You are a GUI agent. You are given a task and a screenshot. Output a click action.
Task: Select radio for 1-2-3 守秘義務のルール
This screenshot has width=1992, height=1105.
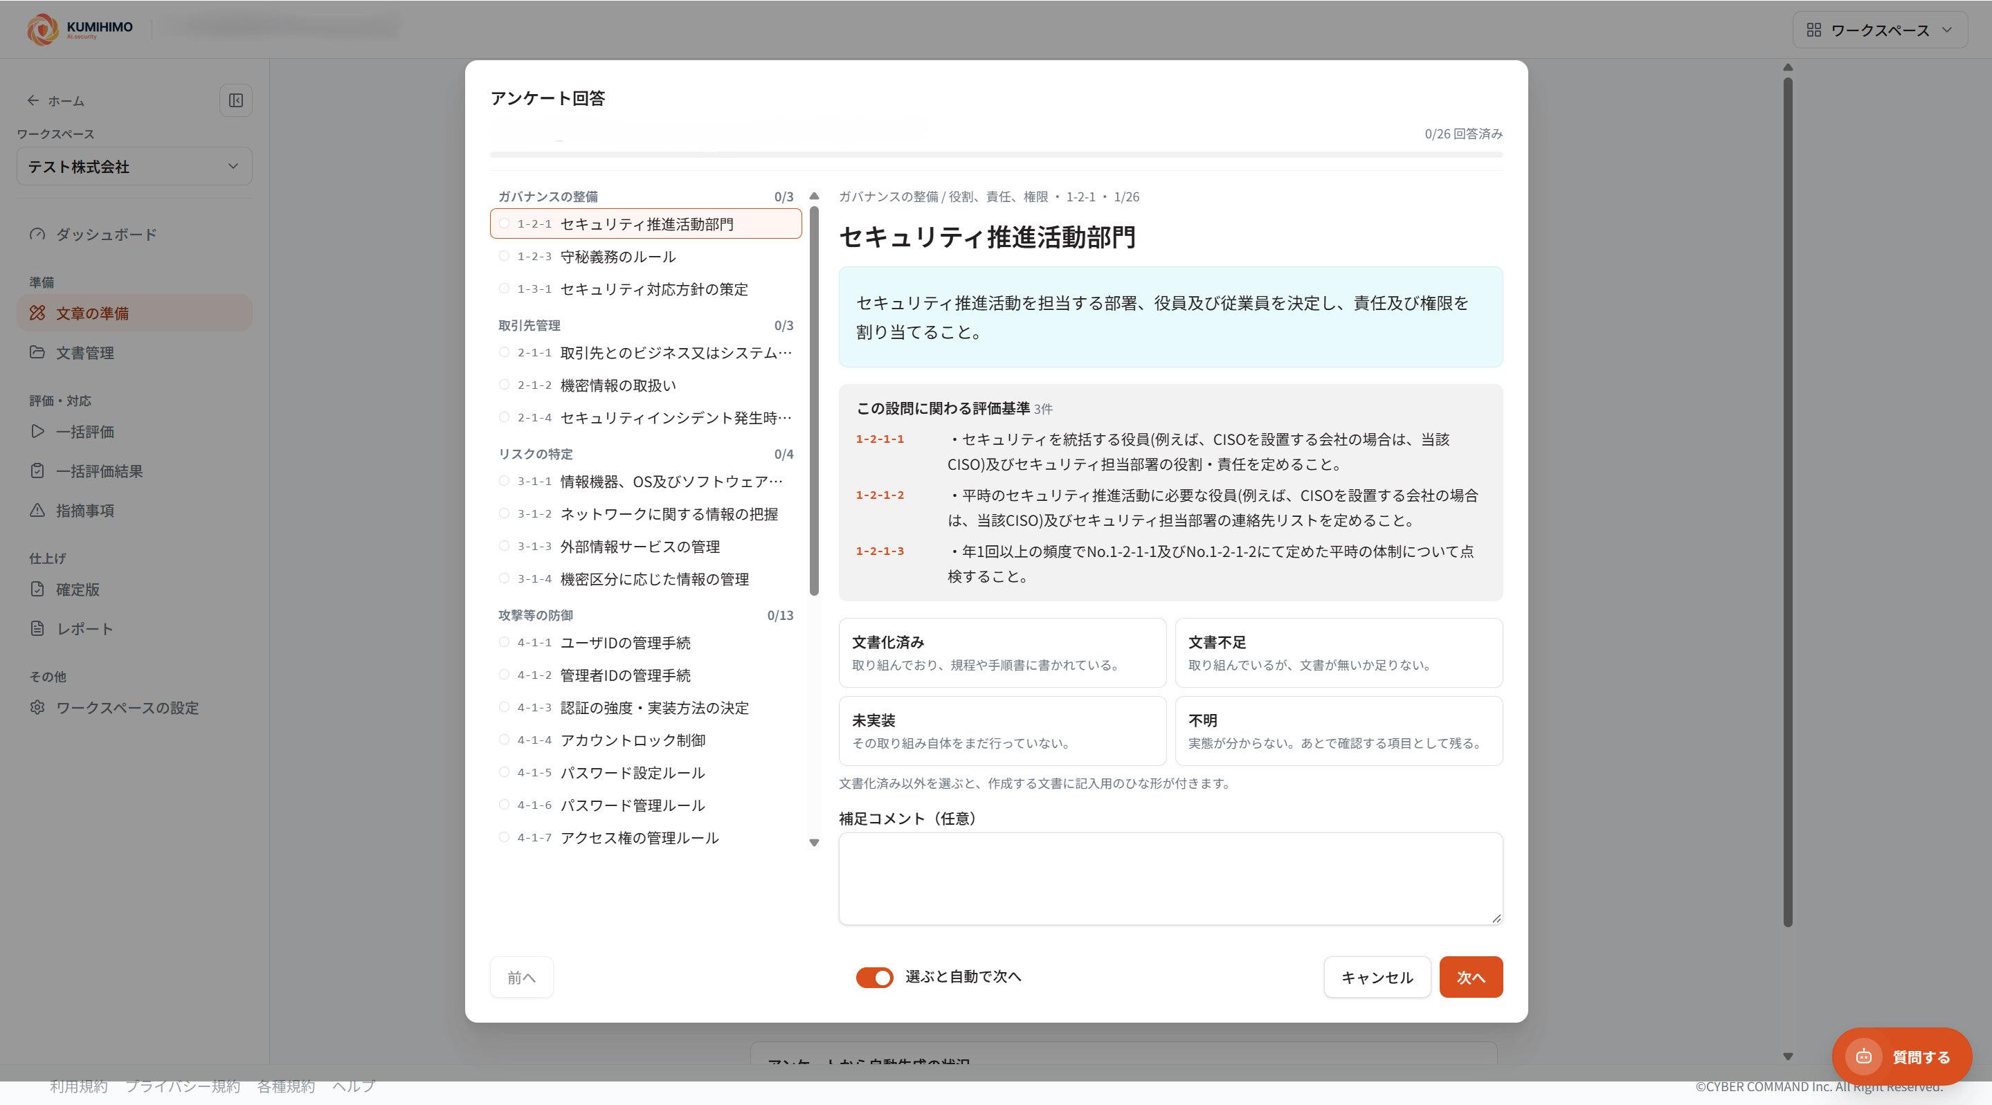point(504,257)
